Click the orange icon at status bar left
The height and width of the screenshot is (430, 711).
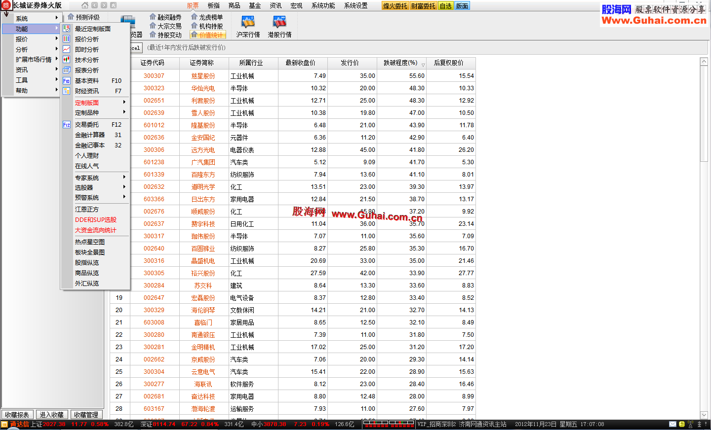[x=4, y=424]
